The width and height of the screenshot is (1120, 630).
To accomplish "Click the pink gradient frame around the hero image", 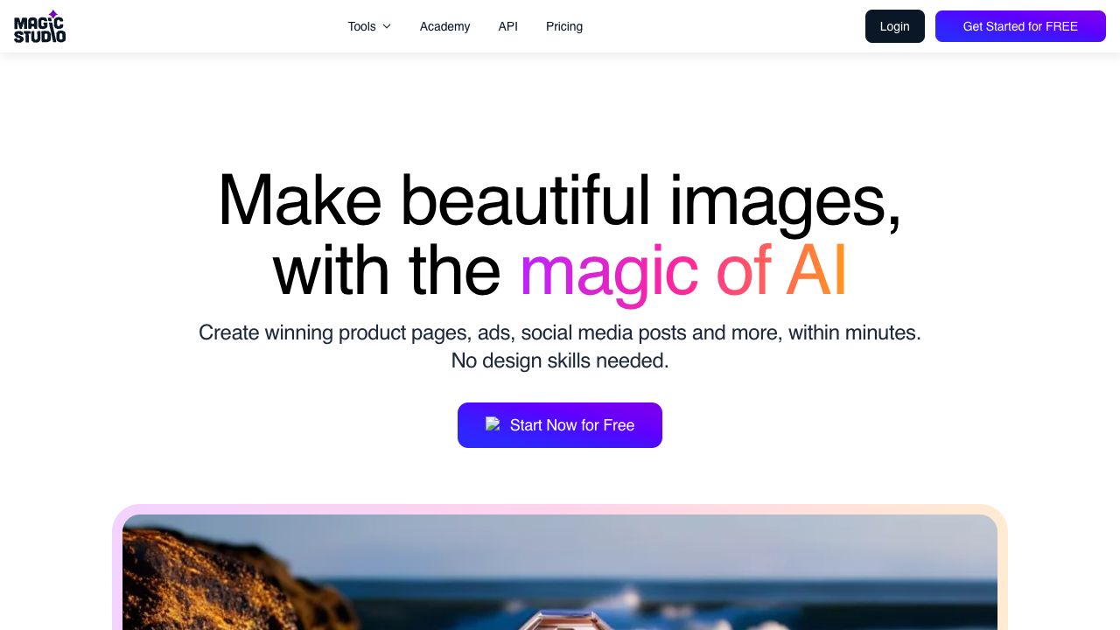I will point(560,509).
